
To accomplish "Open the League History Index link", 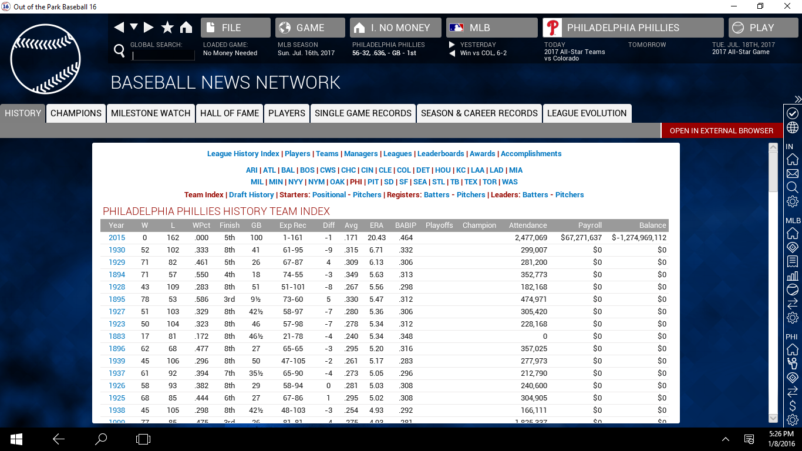I will pyautogui.click(x=243, y=154).
